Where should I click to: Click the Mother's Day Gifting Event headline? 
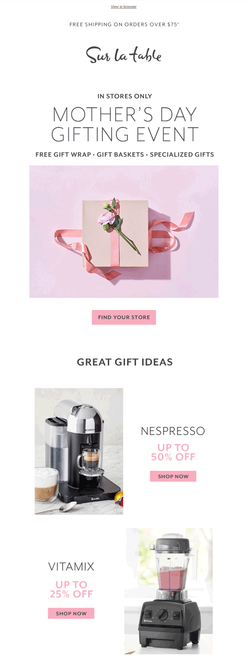pos(125,124)
